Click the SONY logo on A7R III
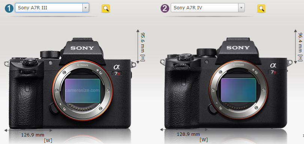304x144 pixels. point(82,48)
